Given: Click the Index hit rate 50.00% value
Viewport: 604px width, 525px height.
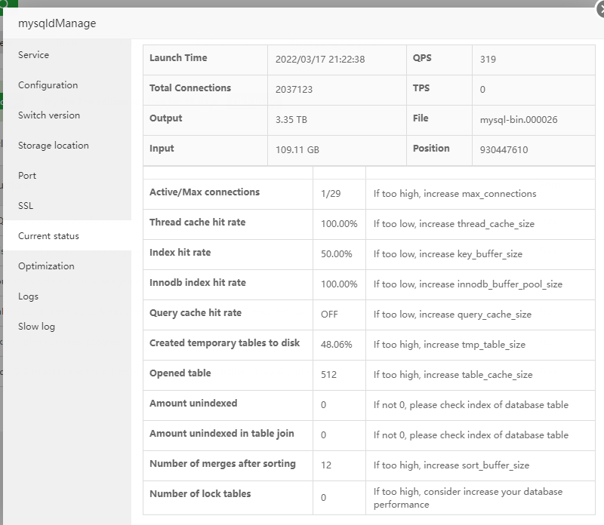Looking at the screenshot, I should tap(337, 254).
